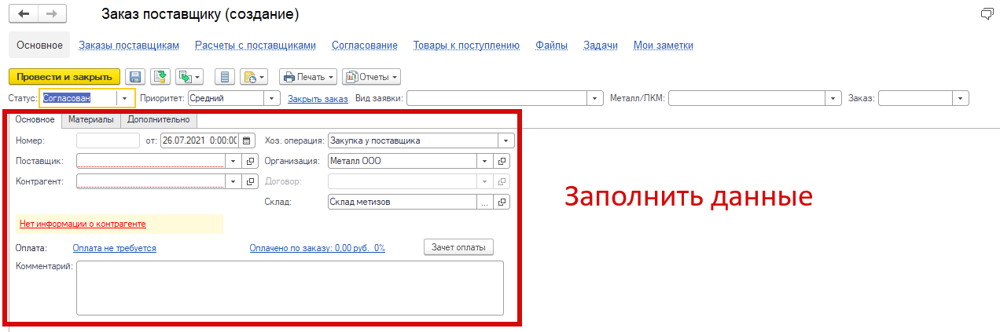The width and height of the screenshot is (1000, 332).
Task: Expand the Контрагент dropdown list
Action: [x=233, y=181]
